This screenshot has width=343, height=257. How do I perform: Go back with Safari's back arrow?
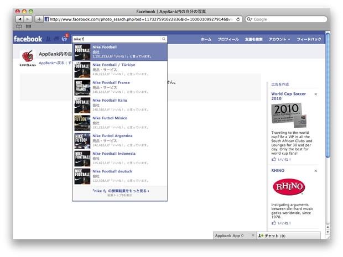pyautogui.click(x=20, y=19)
